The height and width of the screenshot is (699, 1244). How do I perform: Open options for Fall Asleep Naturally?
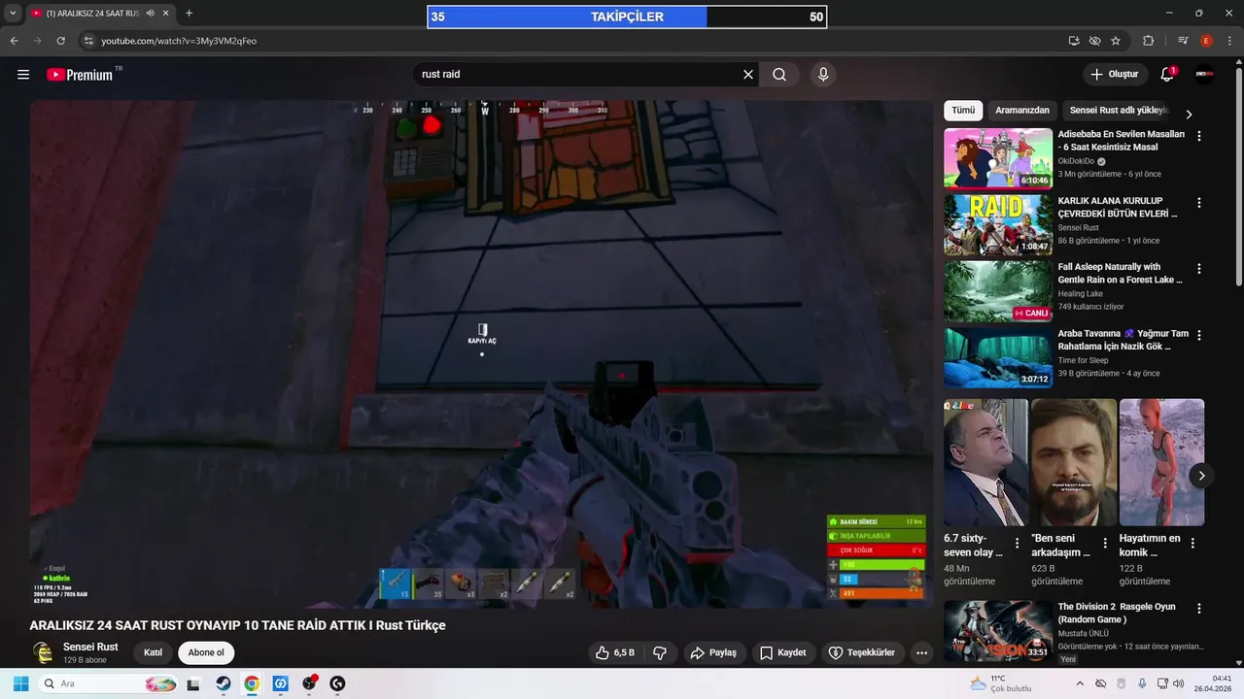1198,269
